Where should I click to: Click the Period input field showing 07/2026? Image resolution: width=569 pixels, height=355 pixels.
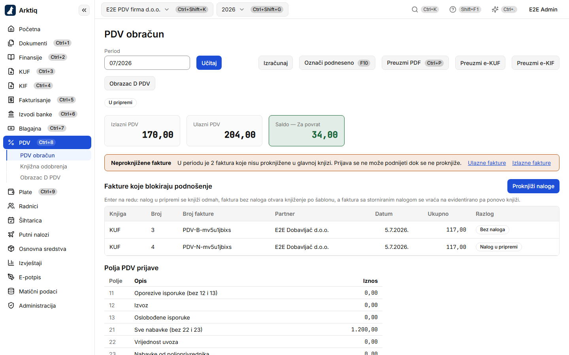tap(147, 63)
